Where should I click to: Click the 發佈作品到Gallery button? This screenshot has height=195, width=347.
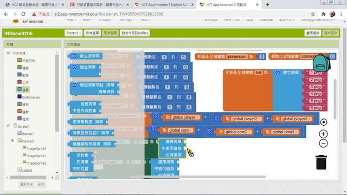[135, 33]
